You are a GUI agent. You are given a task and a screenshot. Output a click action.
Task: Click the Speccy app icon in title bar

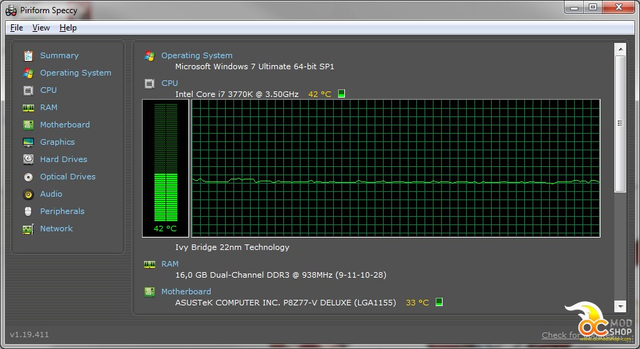[11, 10]
